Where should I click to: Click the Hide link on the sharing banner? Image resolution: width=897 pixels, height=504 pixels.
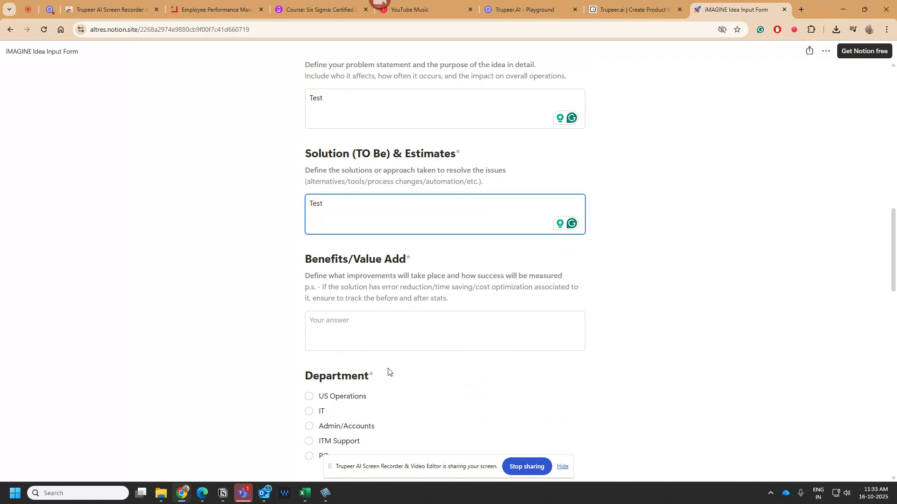click(562, 466)
